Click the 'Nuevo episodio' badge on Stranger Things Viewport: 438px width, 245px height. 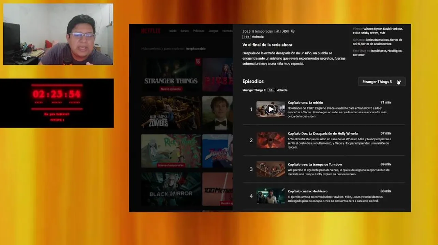tap(171, 89)
